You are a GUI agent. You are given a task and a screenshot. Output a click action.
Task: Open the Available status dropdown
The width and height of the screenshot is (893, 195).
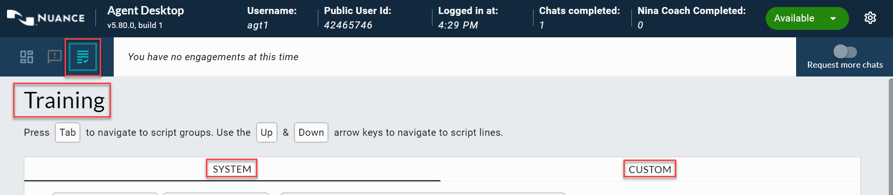pyautogui.click(x=795, y=18)
